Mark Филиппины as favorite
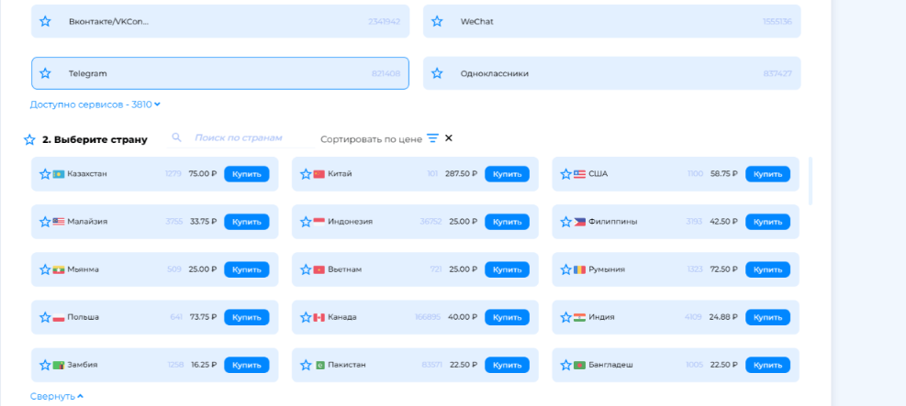 pos(566,222)
